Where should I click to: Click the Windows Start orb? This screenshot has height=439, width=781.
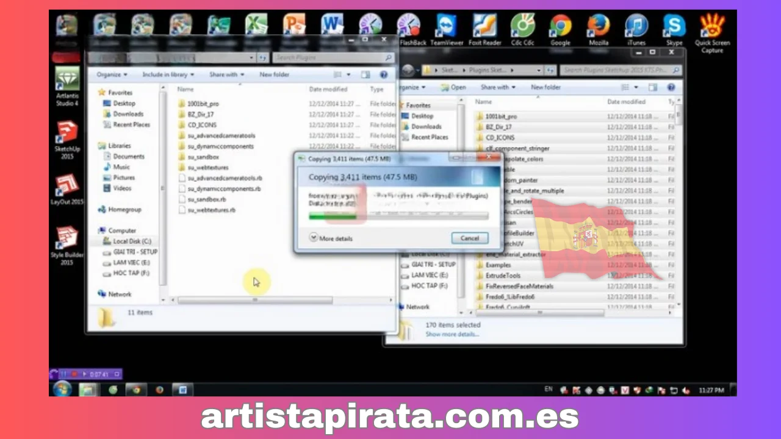pos(62,389)
